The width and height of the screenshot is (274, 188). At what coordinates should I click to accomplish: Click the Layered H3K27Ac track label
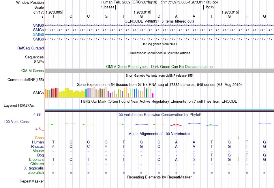pos(19,106)
